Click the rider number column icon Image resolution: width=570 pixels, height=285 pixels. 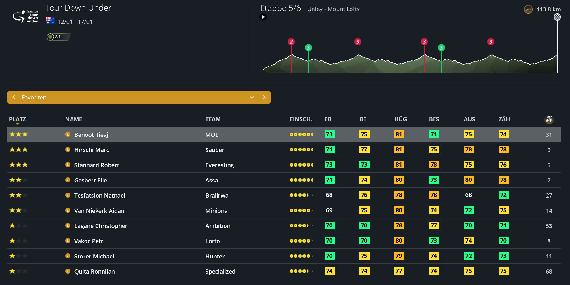pos(549,119)
